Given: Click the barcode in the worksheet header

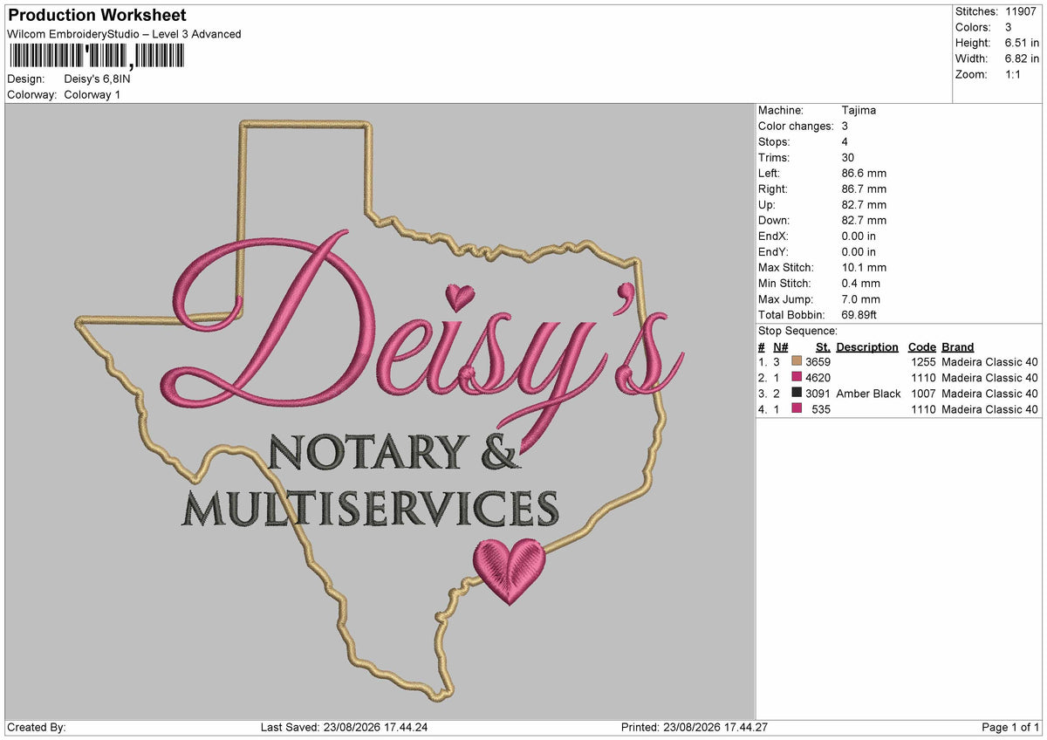Looking at the screenshot, I should click(96, 57).
